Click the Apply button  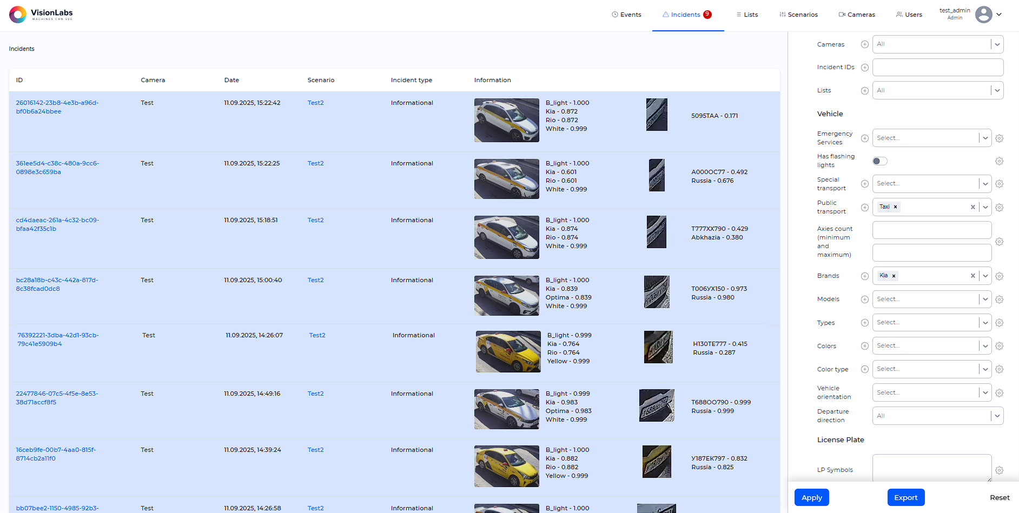click(x=811, y=497)
